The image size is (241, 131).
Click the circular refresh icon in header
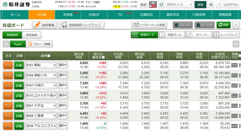(x=161, y=5)
